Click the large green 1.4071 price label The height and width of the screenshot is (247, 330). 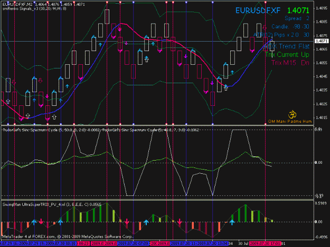pyautogui.click(x=298, y=11)
